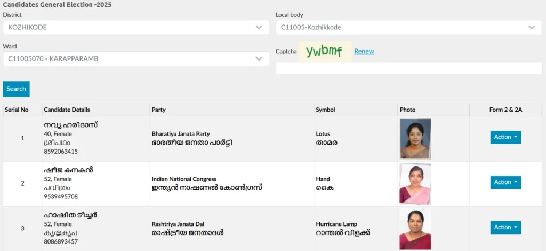Click the Symbol column header
Screen dimensions: 546x251
[325, 110]
